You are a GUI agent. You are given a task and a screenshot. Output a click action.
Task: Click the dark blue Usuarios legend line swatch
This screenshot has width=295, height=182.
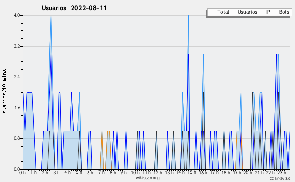click(x=233, y=12)
